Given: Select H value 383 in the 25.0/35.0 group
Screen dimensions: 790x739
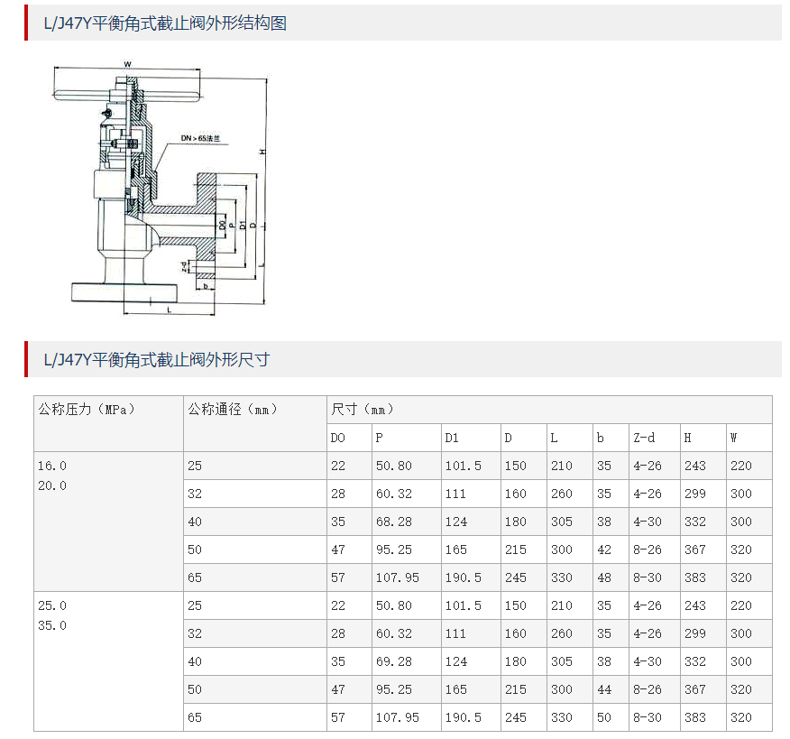Looking at the screenshot, I should [x=694, y=717].
